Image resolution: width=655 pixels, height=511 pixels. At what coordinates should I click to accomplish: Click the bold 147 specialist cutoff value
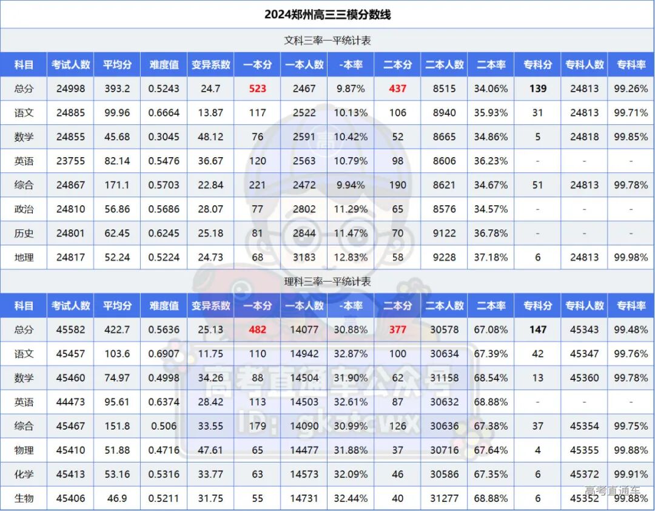click(x=537, y=330)
